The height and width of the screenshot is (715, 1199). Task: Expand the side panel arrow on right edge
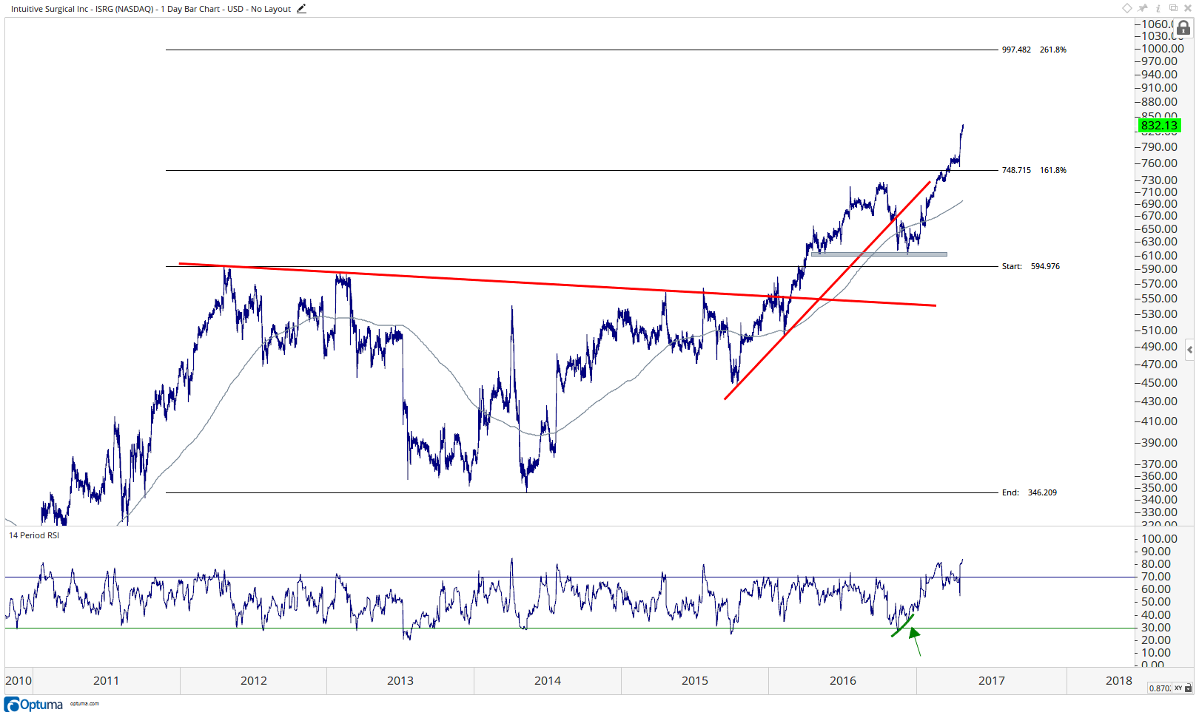[x=1189, y=350]
